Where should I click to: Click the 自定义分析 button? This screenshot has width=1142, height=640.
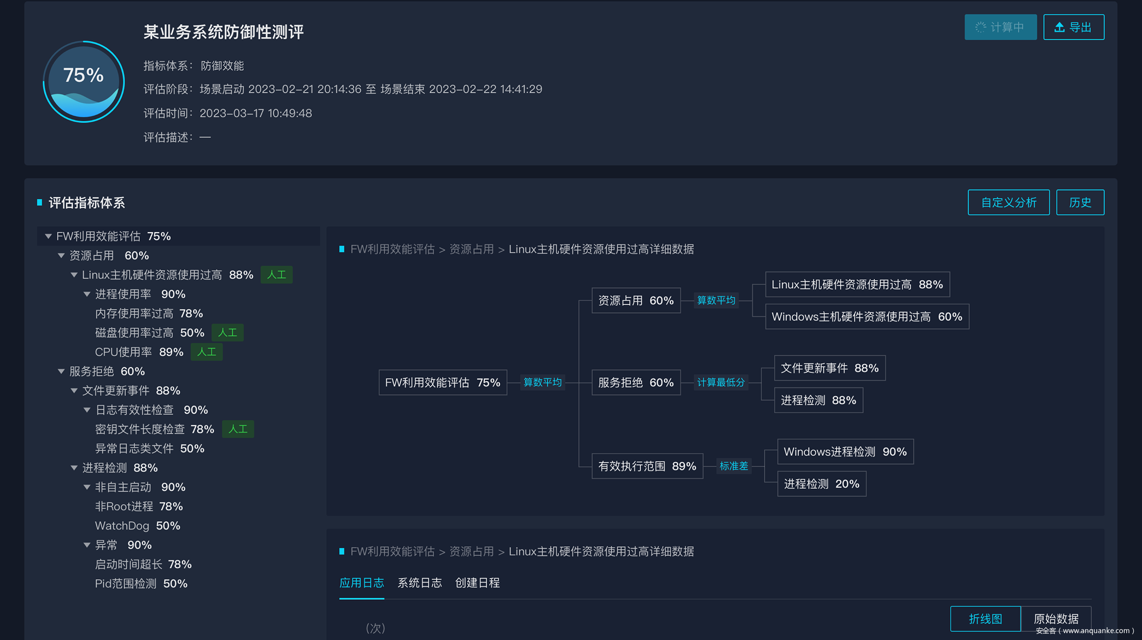(1008, 202)
